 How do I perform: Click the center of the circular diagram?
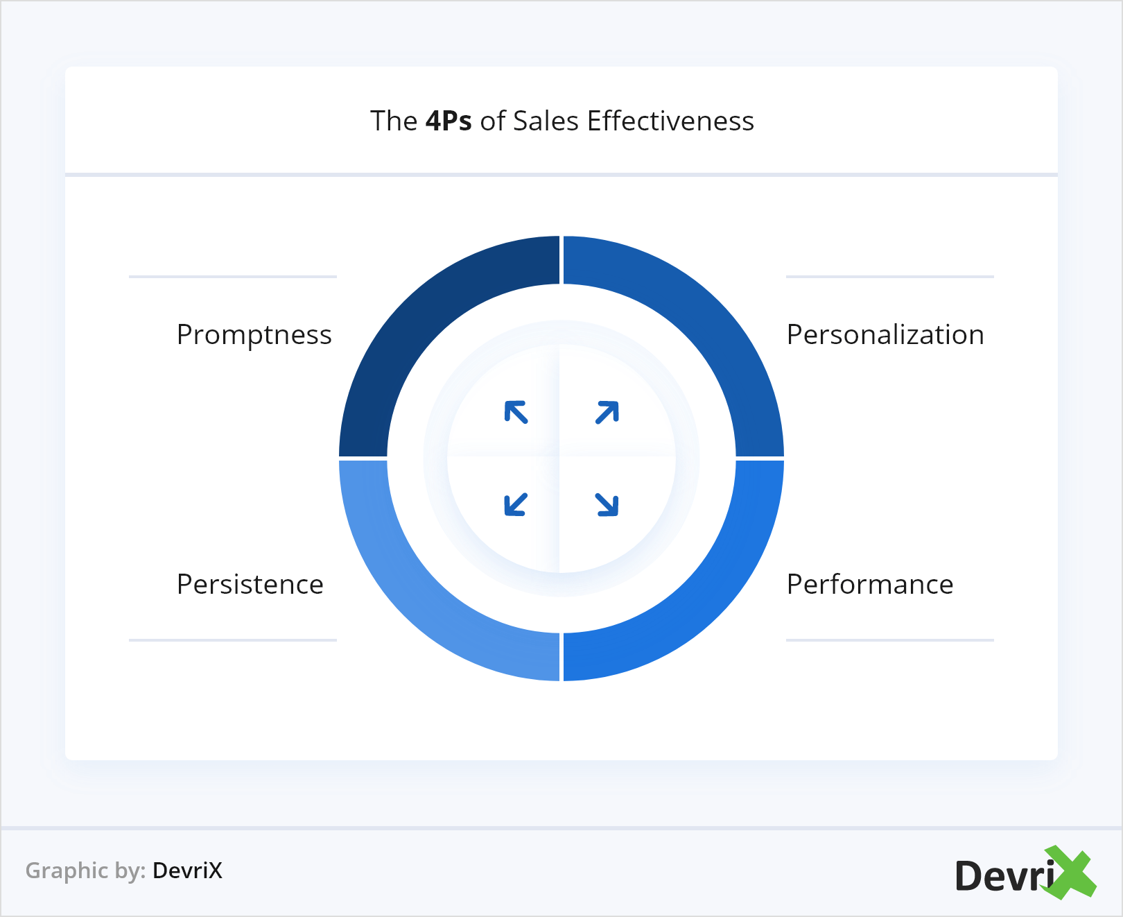(x=561, y=458)
